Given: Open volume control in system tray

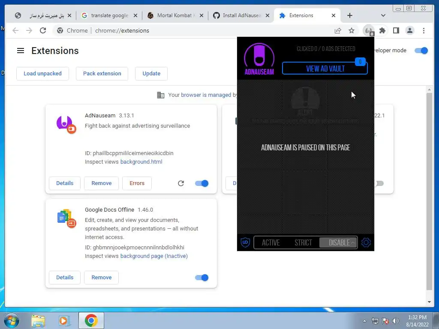Looking at the screenshot, I should tap(396, 321).
